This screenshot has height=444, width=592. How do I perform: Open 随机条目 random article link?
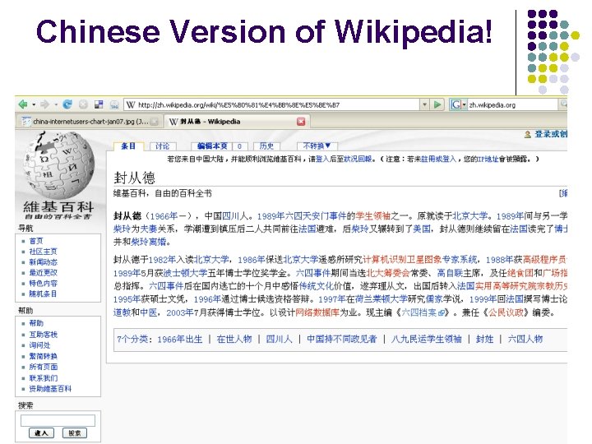tap(43, 294)
